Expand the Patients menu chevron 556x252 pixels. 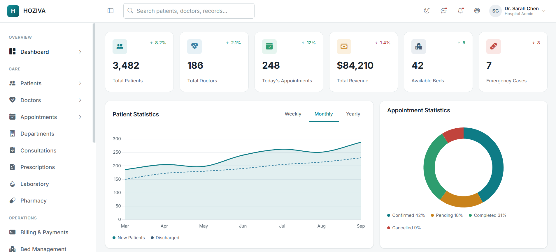point(80,84)
